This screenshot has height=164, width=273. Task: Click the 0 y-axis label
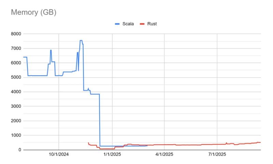(19, 150)
